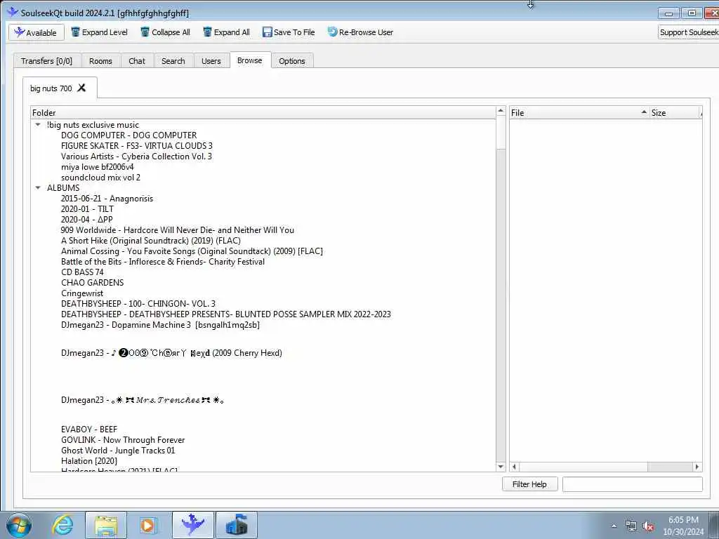The width and height of the screenshot is (719, 539).
Task: Close the big nuts 700 browse tab
Action: tap(81, 88)
